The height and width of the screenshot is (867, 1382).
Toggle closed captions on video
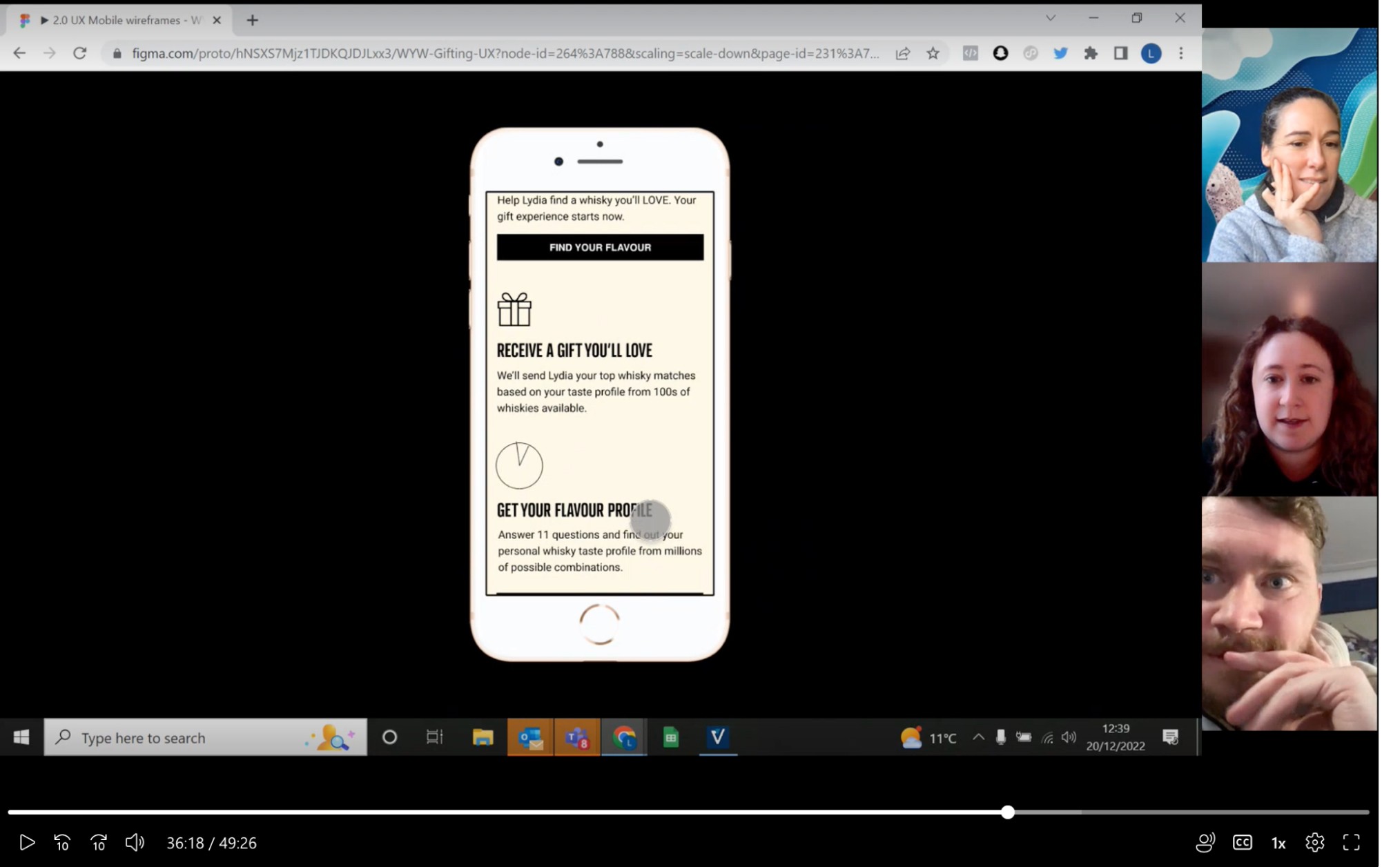point(1242,842)
